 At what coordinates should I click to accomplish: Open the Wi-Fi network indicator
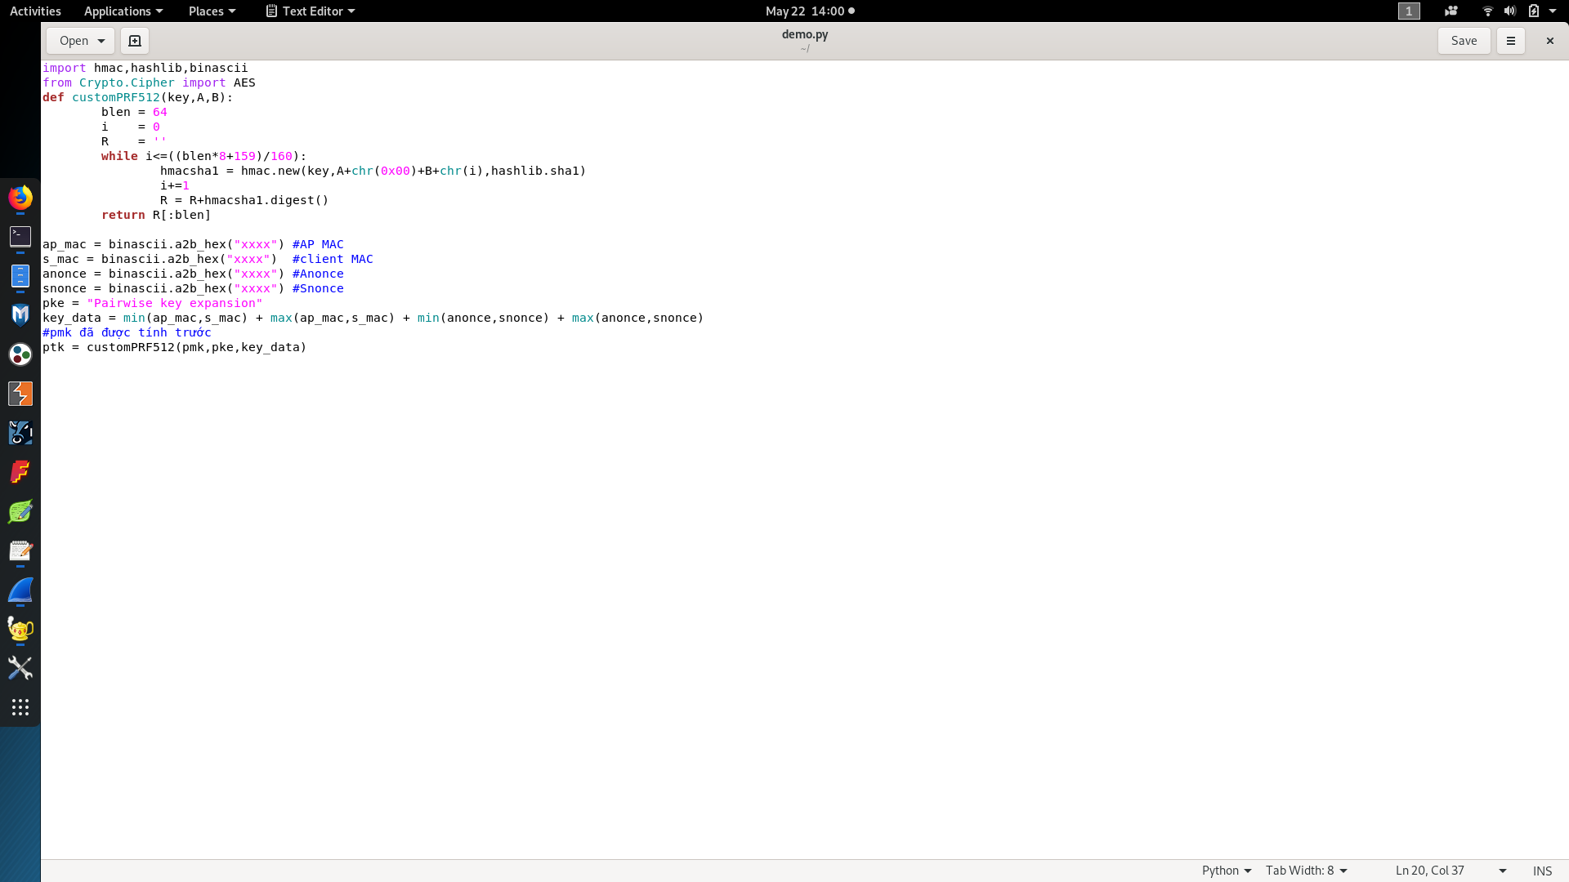coord(1487,11)
